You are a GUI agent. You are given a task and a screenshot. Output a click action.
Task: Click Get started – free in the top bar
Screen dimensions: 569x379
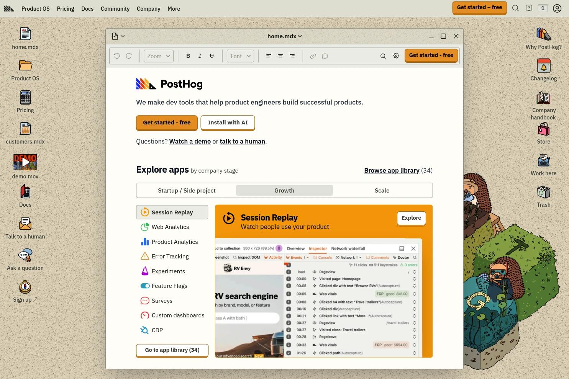pyautogui.click(x=479, y=8)
